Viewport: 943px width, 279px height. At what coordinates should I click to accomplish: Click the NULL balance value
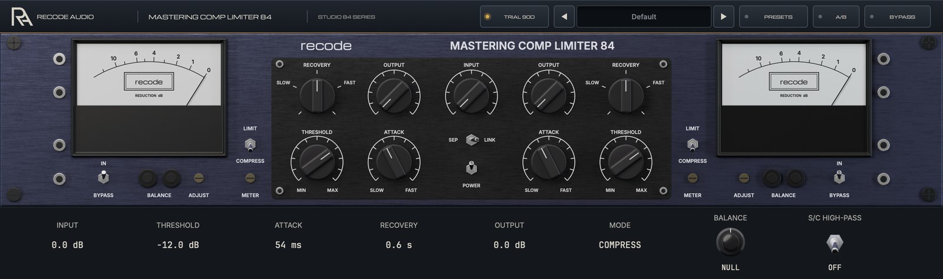730,267
